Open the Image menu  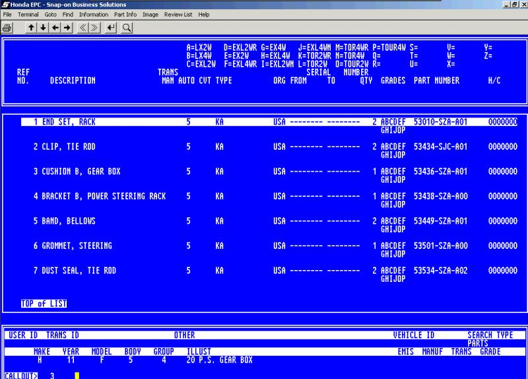point(150,15)
